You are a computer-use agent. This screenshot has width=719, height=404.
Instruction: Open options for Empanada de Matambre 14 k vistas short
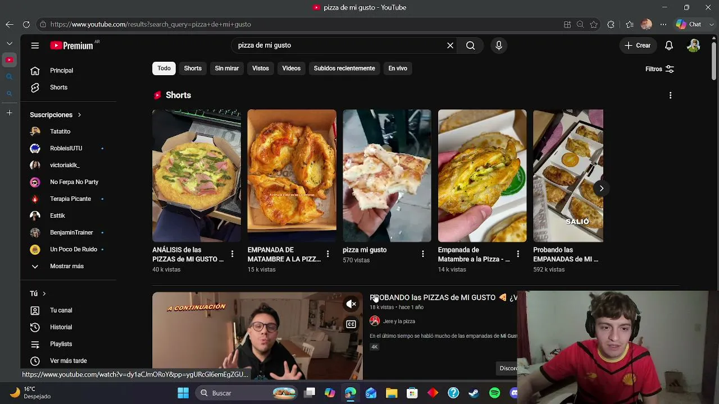click(518, 254)
